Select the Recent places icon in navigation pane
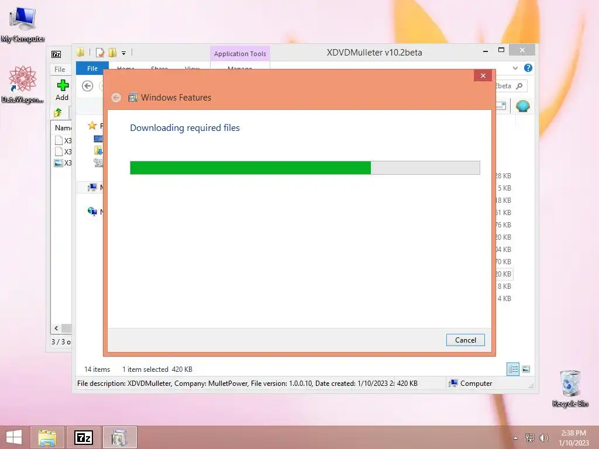 click(x=98, y=163)
